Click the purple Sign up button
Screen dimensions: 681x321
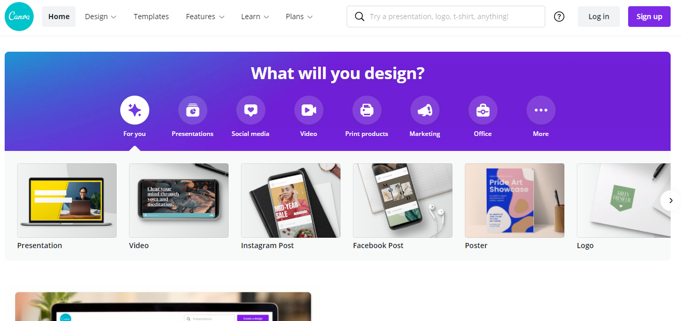tap(649, 17)
